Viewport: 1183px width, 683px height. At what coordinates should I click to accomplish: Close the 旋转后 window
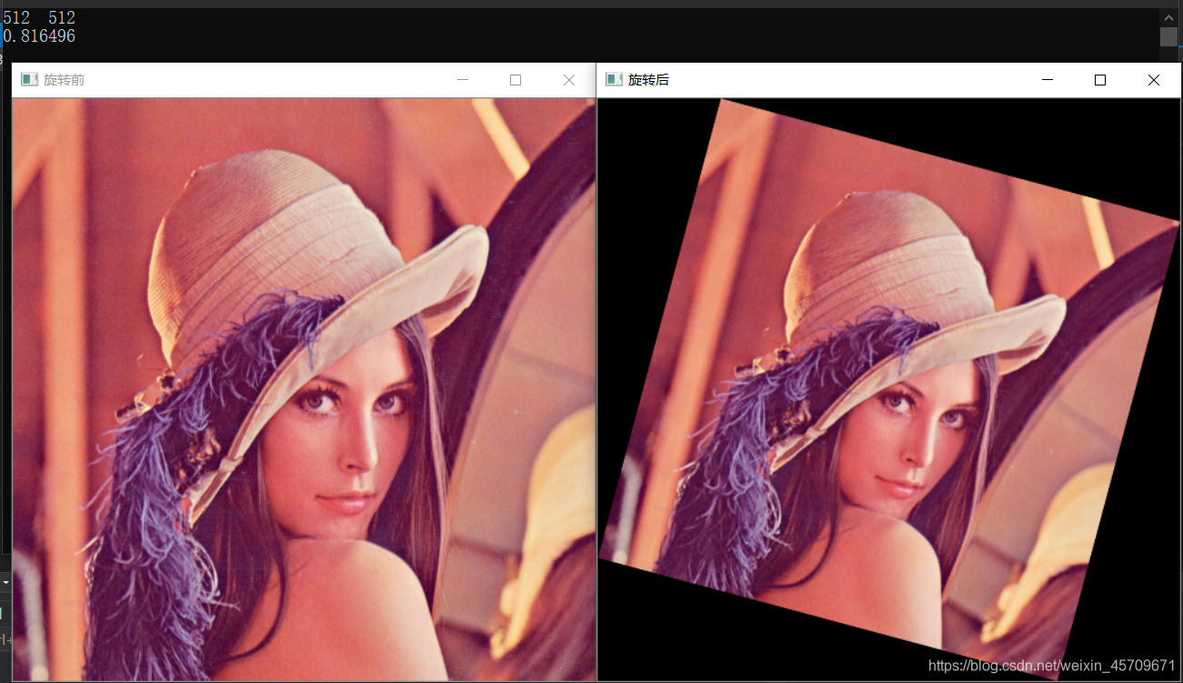pos(1153,80)
